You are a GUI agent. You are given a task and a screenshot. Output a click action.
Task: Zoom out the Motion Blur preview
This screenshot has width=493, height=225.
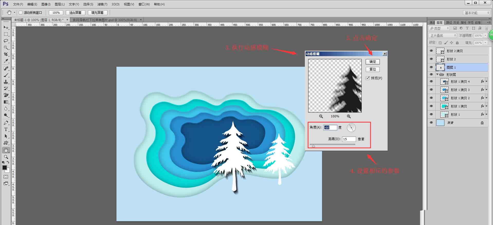point(321,116)
